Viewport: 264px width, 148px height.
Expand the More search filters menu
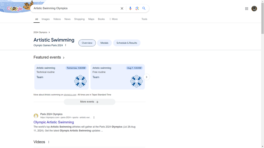pyautogui.click(x=113, y=19)
